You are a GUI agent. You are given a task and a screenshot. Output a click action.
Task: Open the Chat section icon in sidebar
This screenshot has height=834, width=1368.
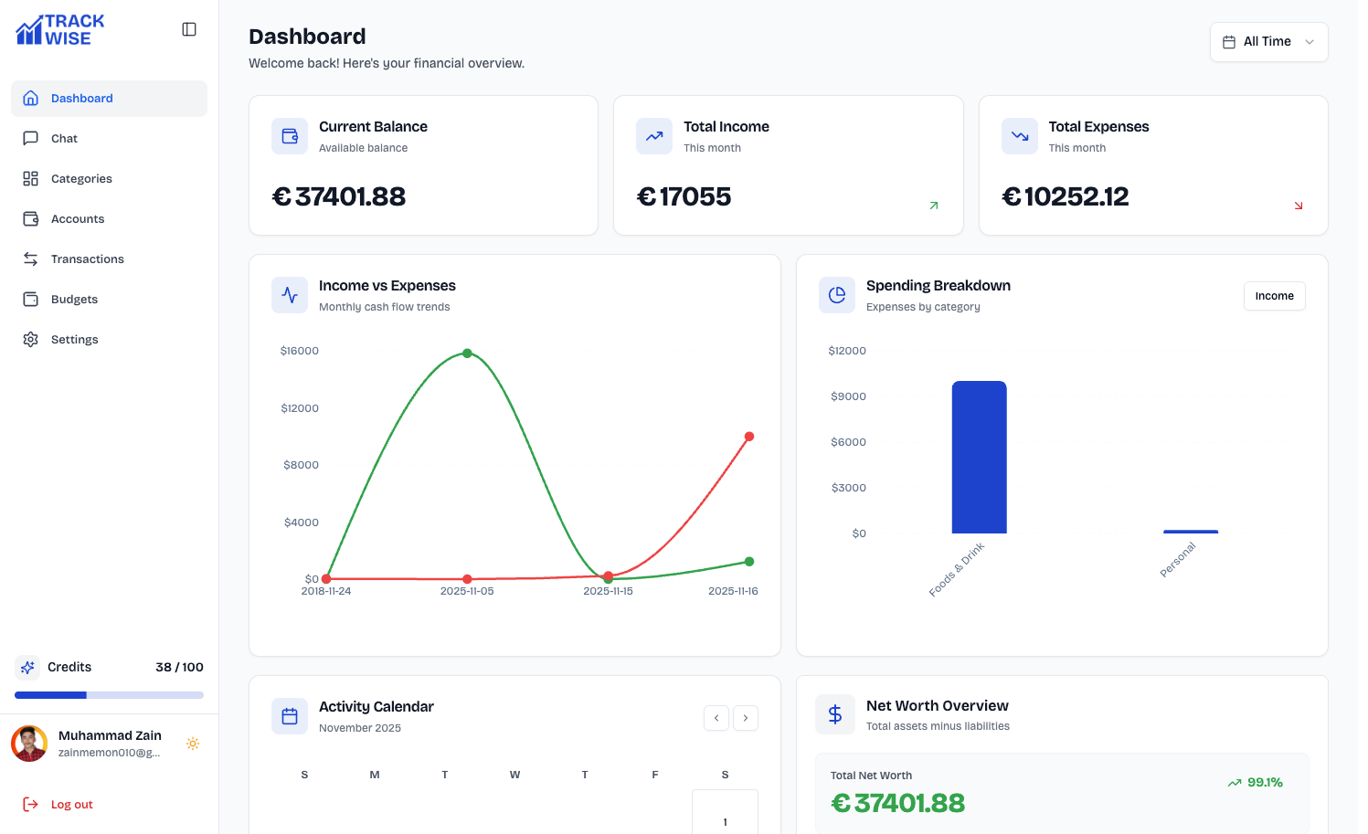coord(30,138)
